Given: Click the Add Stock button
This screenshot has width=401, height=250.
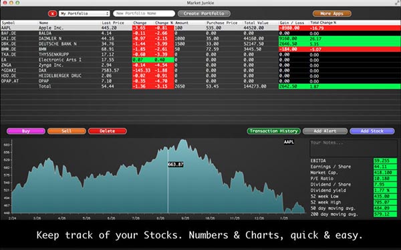Looking at the screenshot, I should pos(372,131).
